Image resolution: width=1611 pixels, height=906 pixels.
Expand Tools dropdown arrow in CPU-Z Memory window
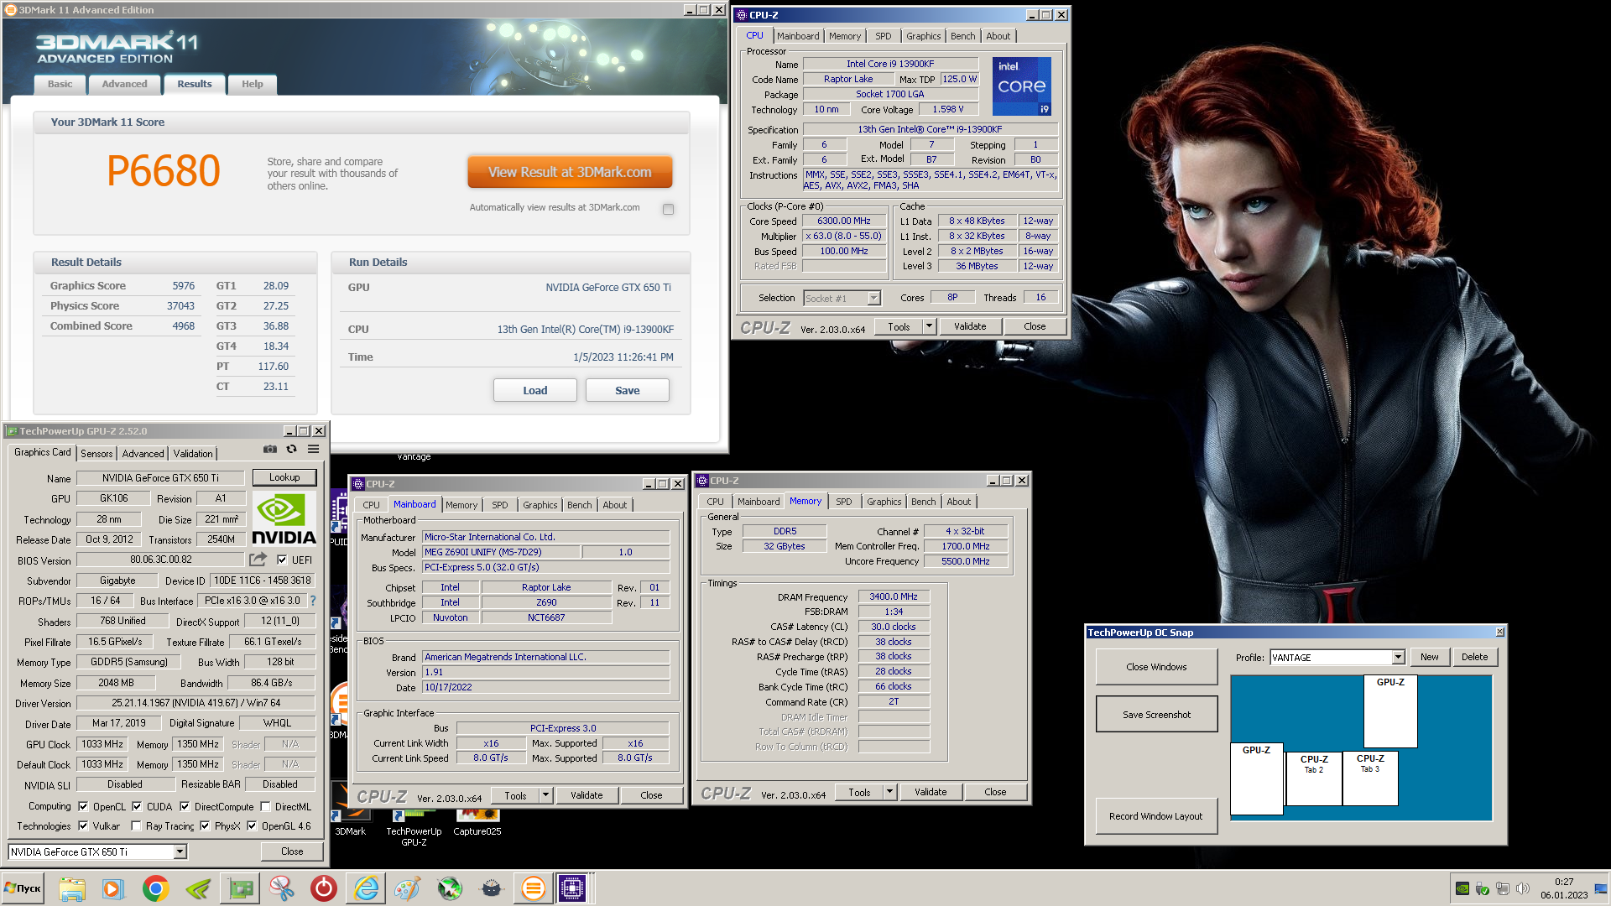(x=889, y=792)
